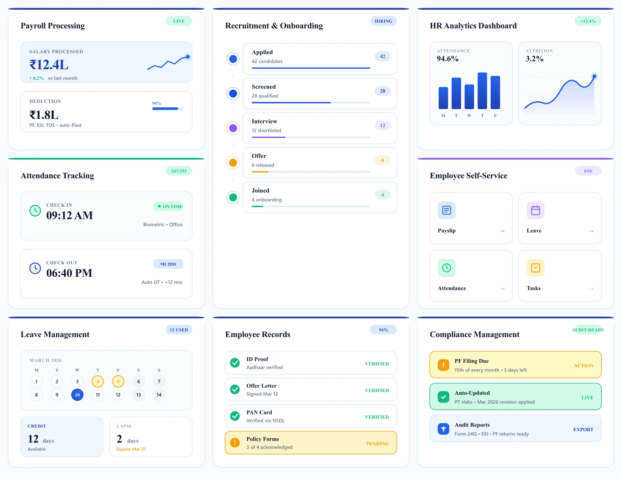The width and height of the screenshot is (622, 479).
Task: Open the Attendance clock icon in Self-Service
Action: [x=447, y=268]
